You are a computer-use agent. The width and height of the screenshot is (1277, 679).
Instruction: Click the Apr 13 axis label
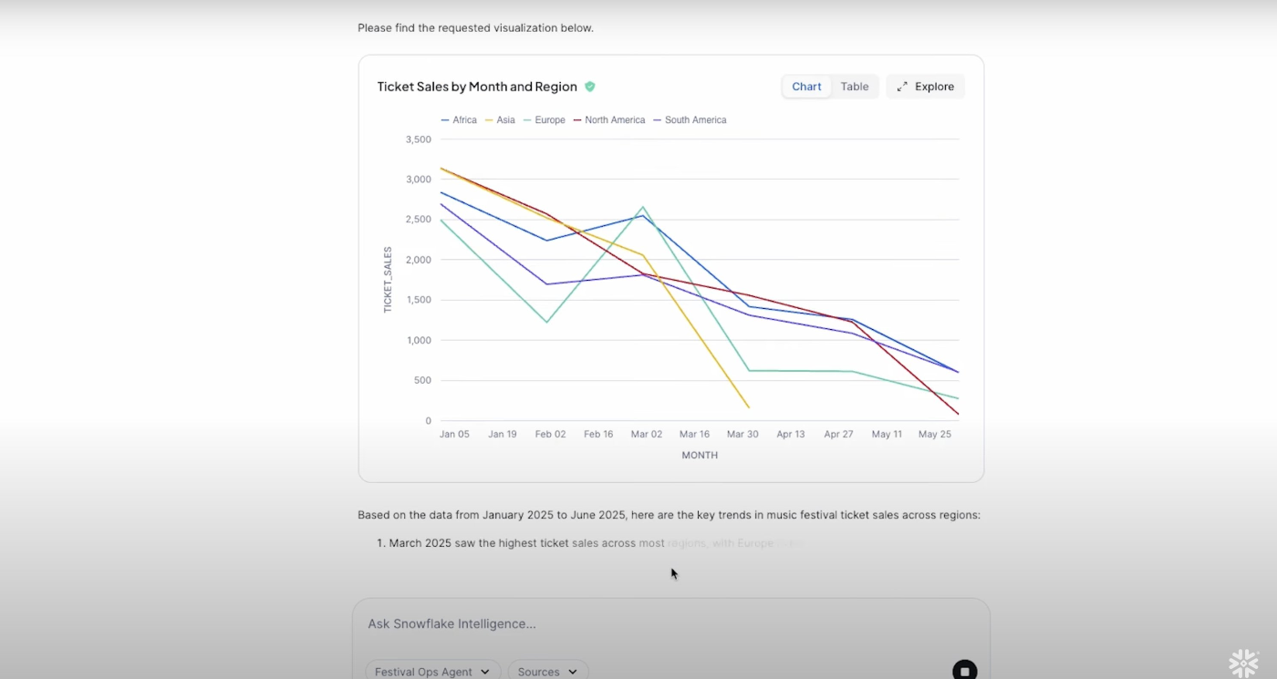791,435
